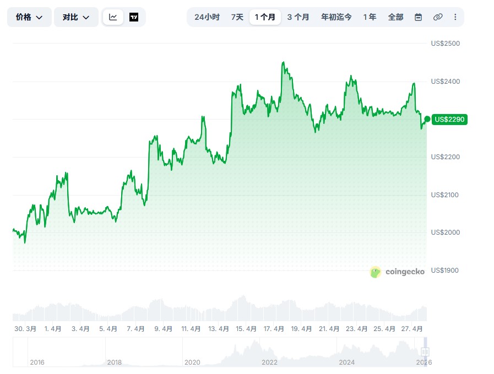
Task: Switch to the 3个月 range
Action: (298, 17)
